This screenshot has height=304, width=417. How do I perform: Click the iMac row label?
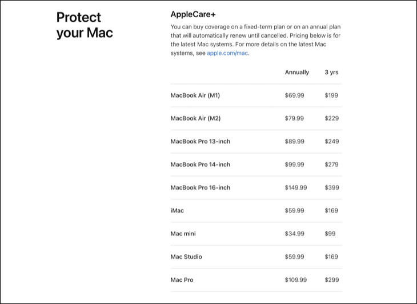click(x=177, y=211)
